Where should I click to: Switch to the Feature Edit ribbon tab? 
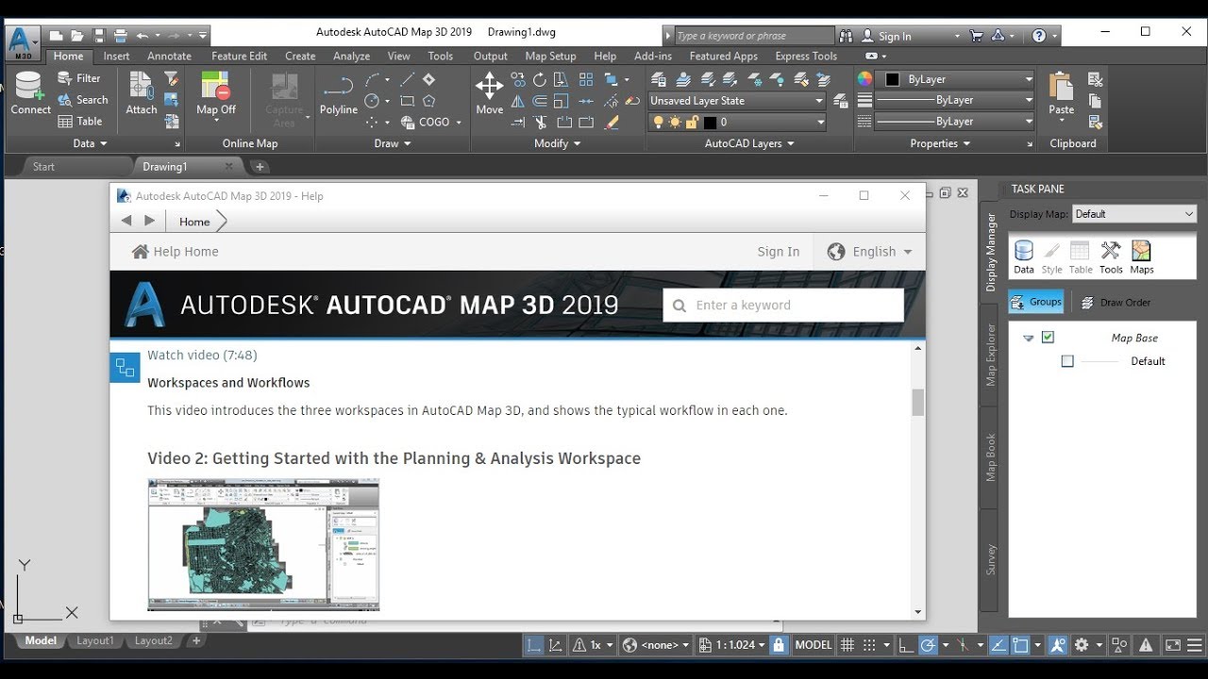[239, 56]
